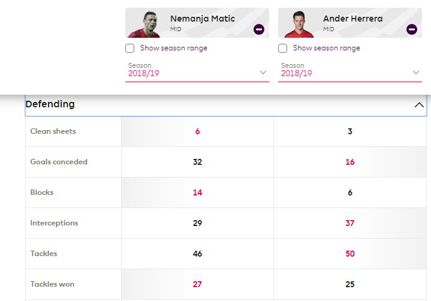The height and width of the screenshot is (301, 431).
Task: Select the Interceptions row label
Action: (x=54, y=223)
